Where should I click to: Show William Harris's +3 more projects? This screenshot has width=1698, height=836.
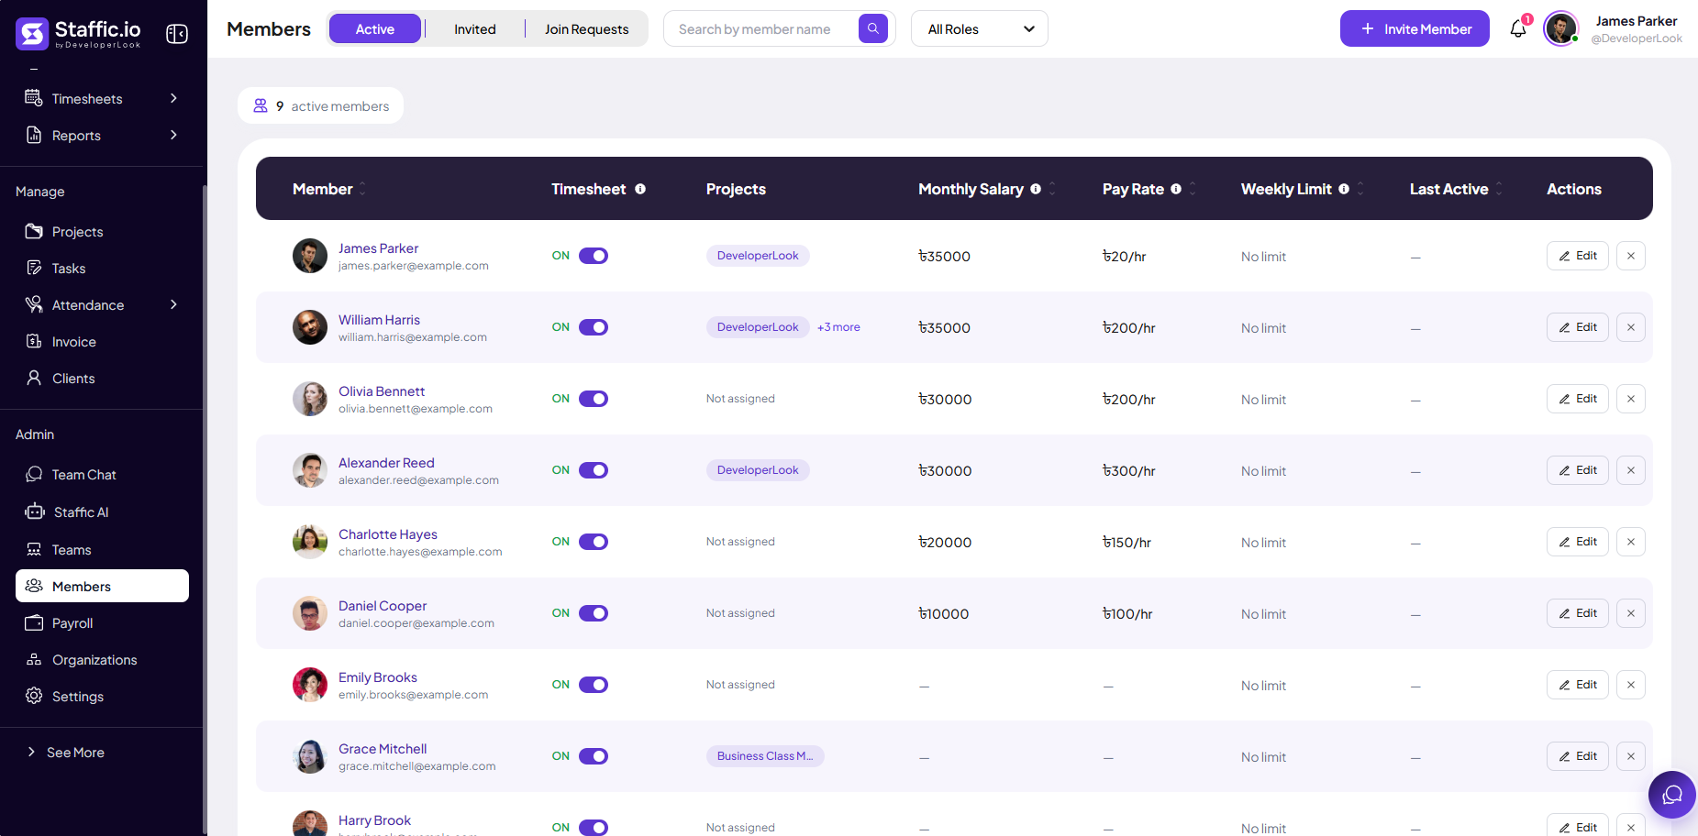coord(838,327)
